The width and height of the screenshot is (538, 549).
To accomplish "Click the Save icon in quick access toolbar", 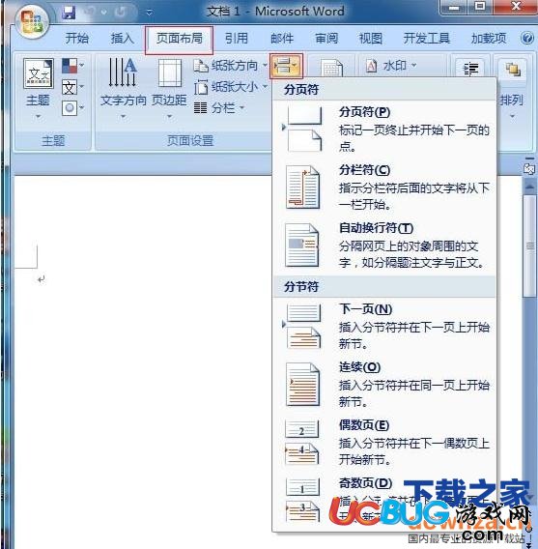I will point(69,13).
